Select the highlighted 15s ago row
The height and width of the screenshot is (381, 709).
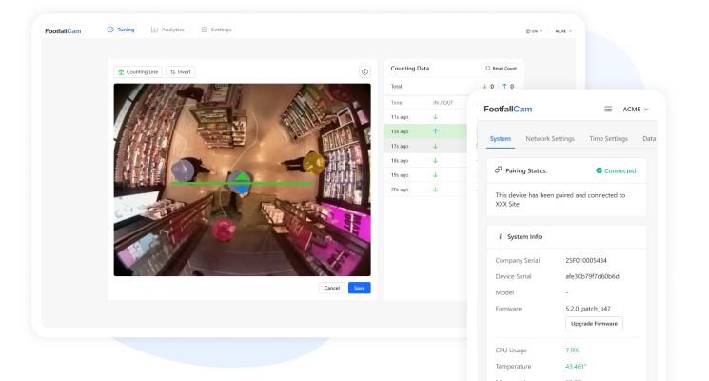coord(425,131)
